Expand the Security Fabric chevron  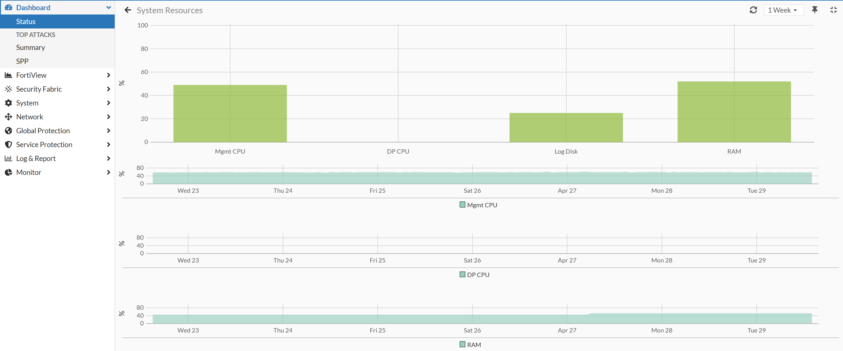[x=109, y=89]
